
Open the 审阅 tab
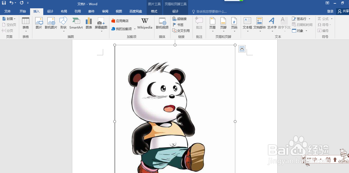tap(105, 11)
